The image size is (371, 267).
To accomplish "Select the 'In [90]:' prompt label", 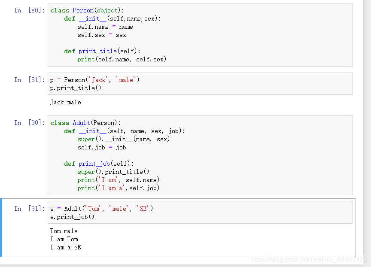I will (29, 122).
